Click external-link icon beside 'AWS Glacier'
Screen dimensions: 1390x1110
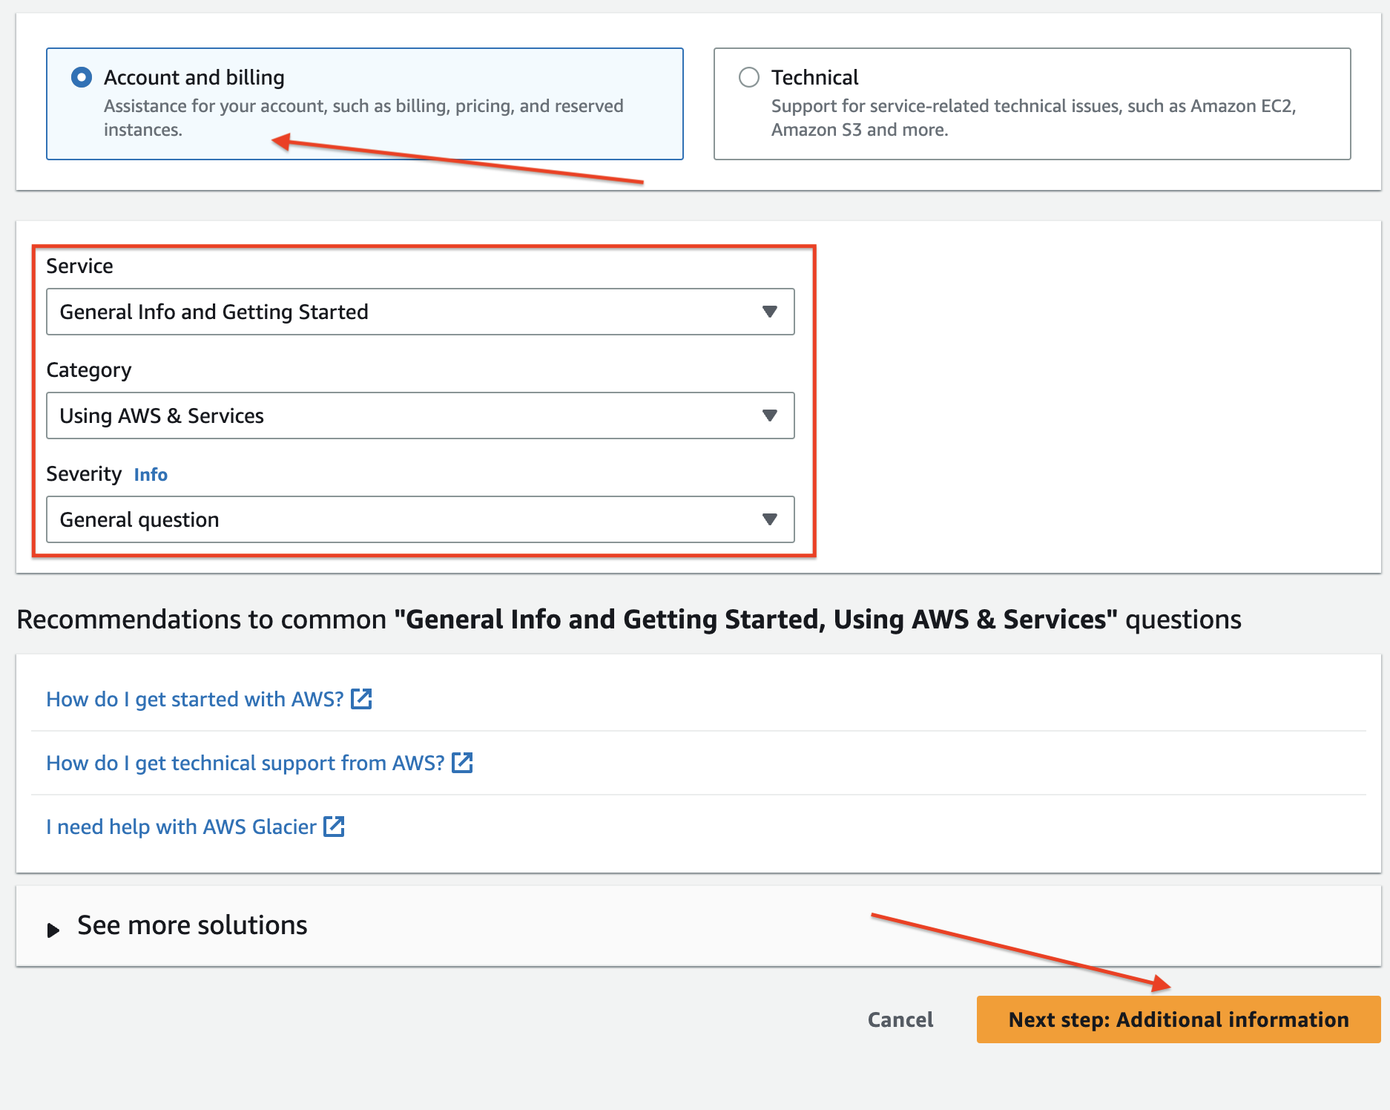(x=335, y=827)
